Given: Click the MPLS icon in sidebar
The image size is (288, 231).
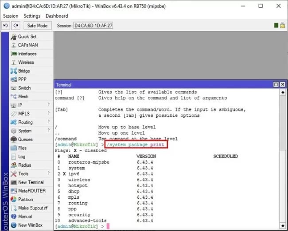Looking at the screenshot, I should tap(14, 114).
